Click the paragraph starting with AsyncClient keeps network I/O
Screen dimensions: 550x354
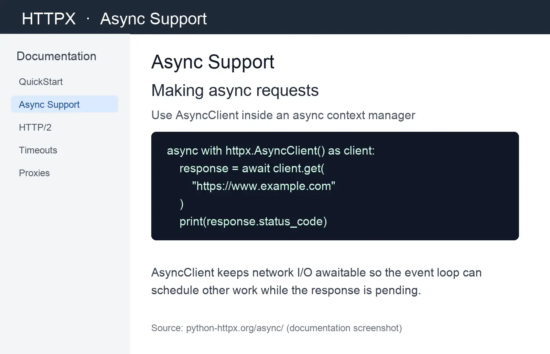(x=316, y=282)
